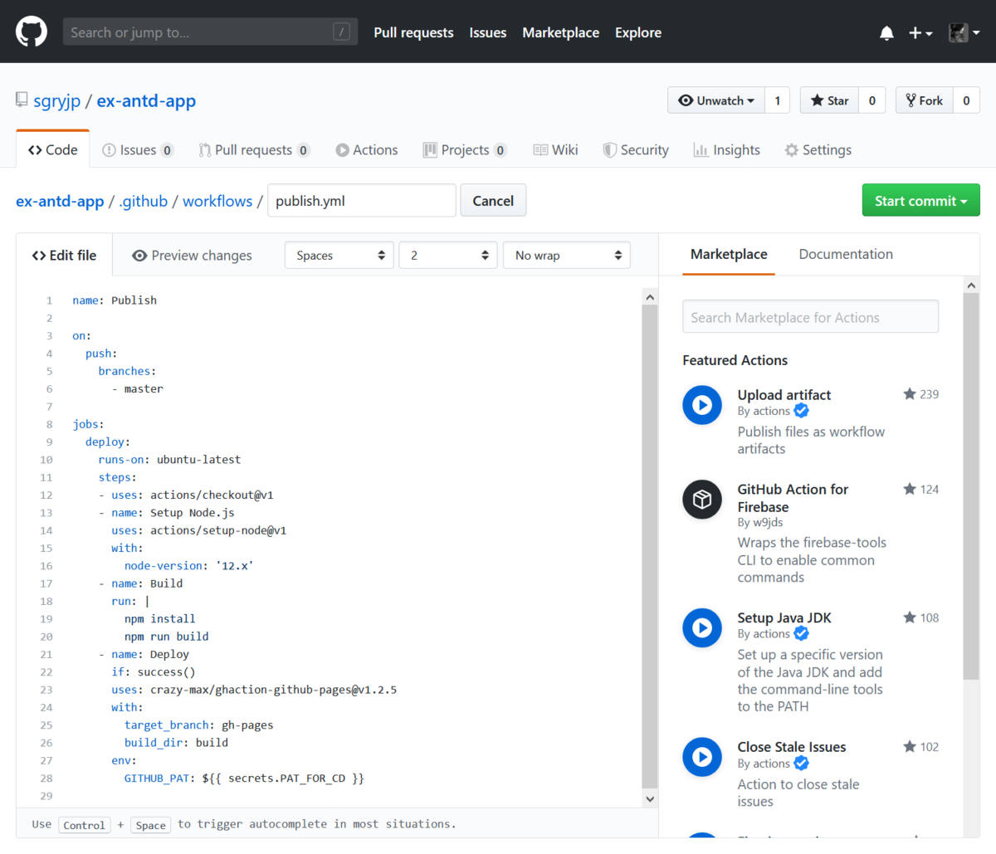
Task: Open the Spaces indent mode dropdown
Action: coord(339,256)
